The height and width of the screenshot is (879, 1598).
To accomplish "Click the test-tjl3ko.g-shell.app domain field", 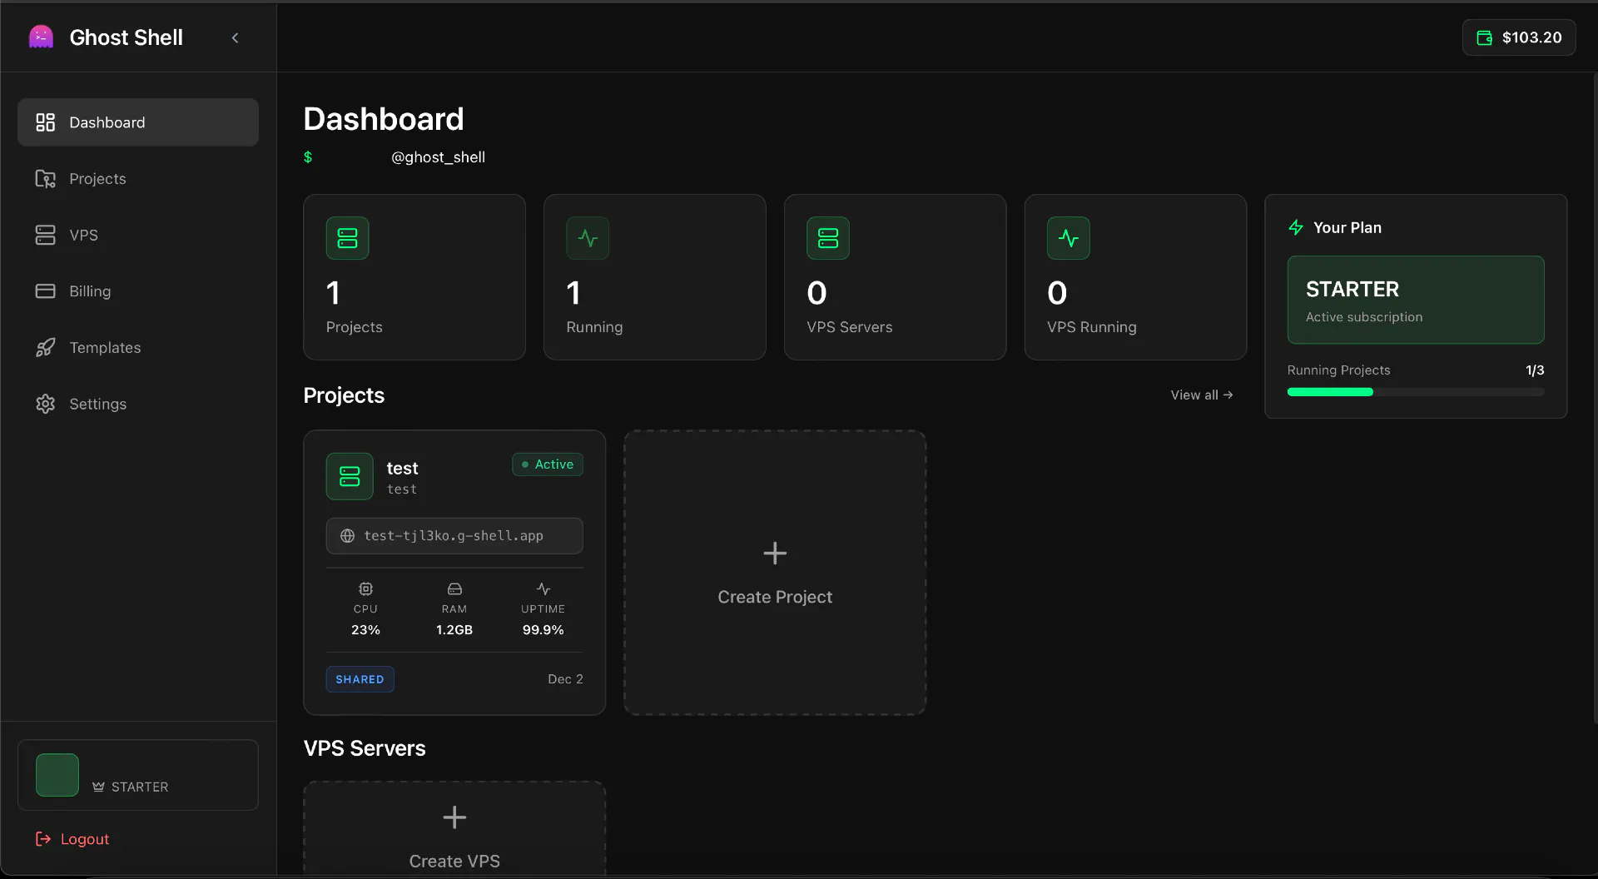I will (454, 536).
